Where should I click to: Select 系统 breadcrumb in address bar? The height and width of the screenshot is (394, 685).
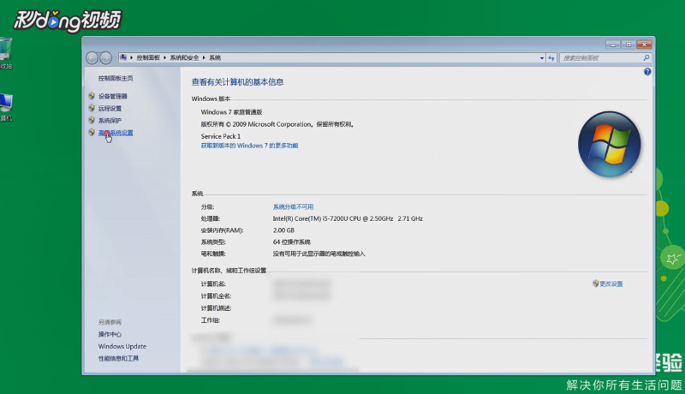click(215, 57)
